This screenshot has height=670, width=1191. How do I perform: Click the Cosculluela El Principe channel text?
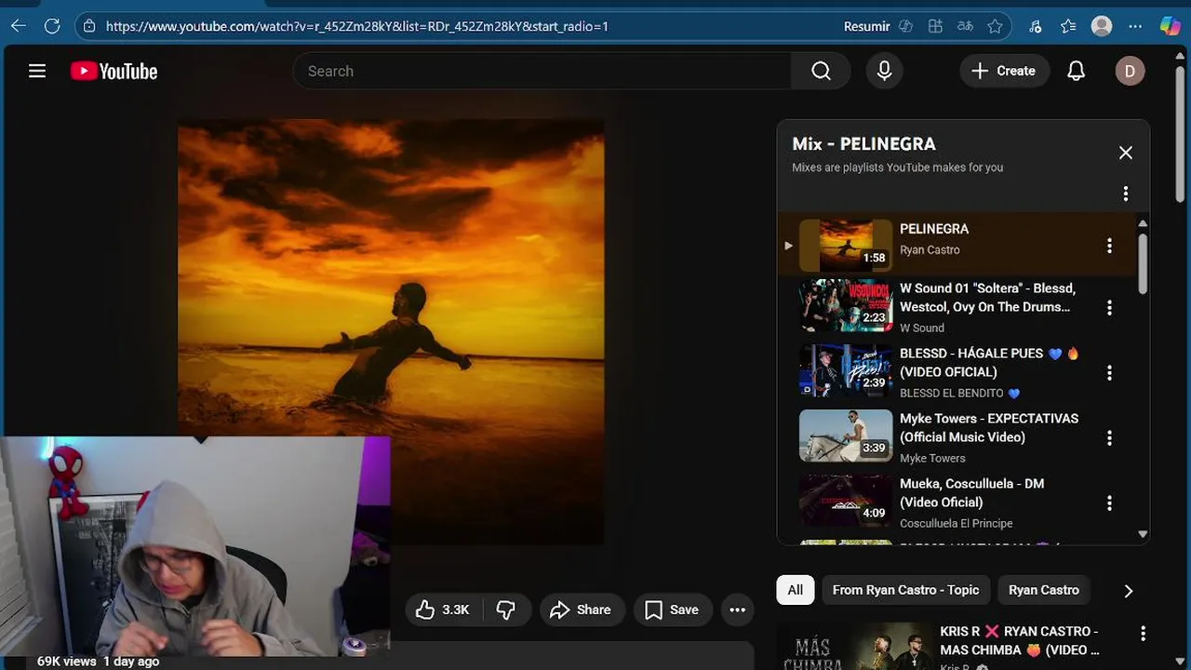pos(957,523)
